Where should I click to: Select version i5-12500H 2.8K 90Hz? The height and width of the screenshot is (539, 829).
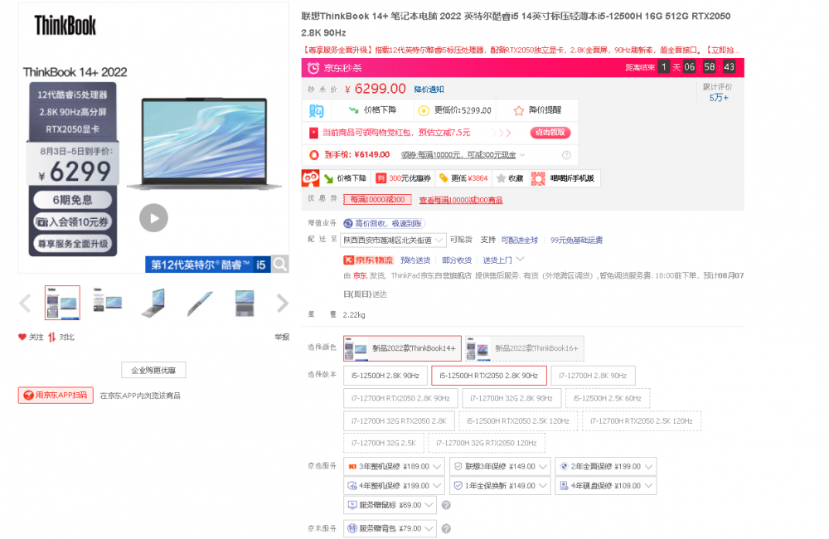pos(385,376)
